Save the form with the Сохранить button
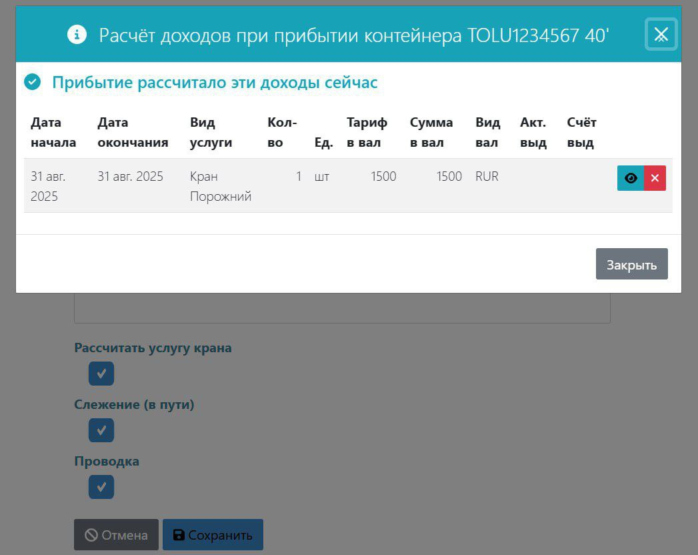 [213, 535]
